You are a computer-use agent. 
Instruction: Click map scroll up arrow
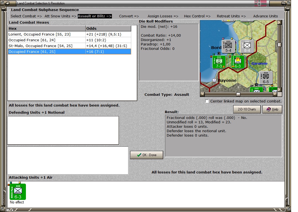click(x=280, y=22)
